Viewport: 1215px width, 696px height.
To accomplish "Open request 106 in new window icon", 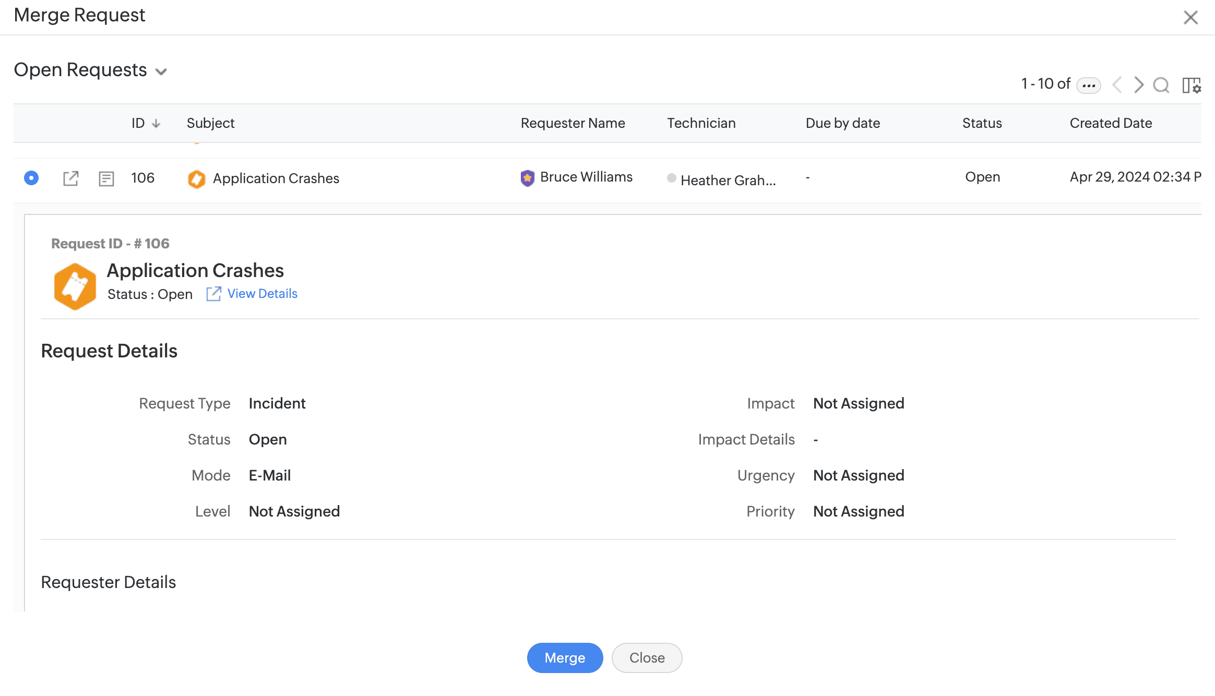I will pos(70,178).
